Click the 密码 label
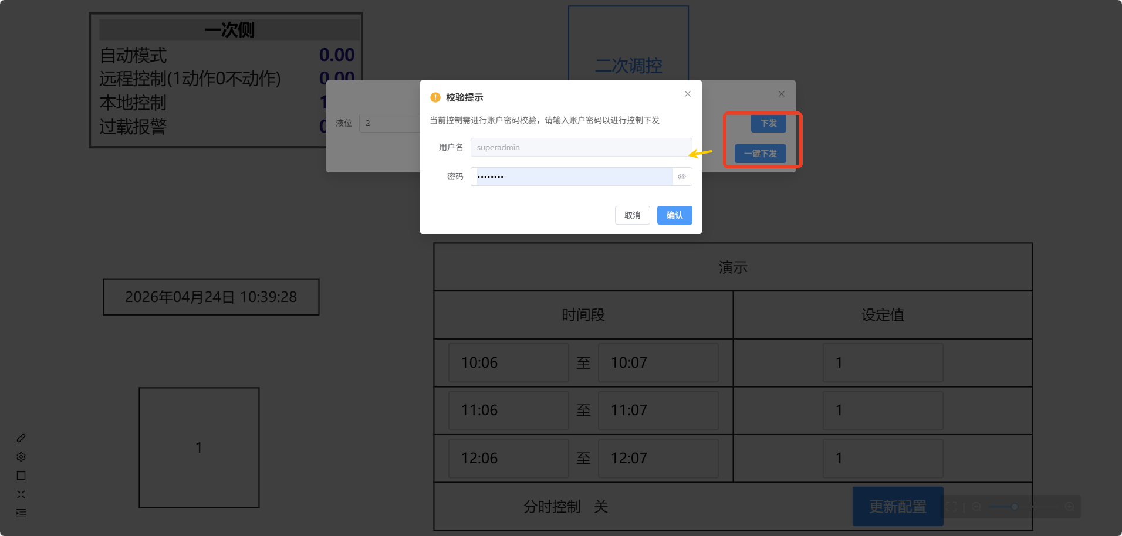Screen dimensions: 1122x536 pyautogui.click(x=455, y=177)
